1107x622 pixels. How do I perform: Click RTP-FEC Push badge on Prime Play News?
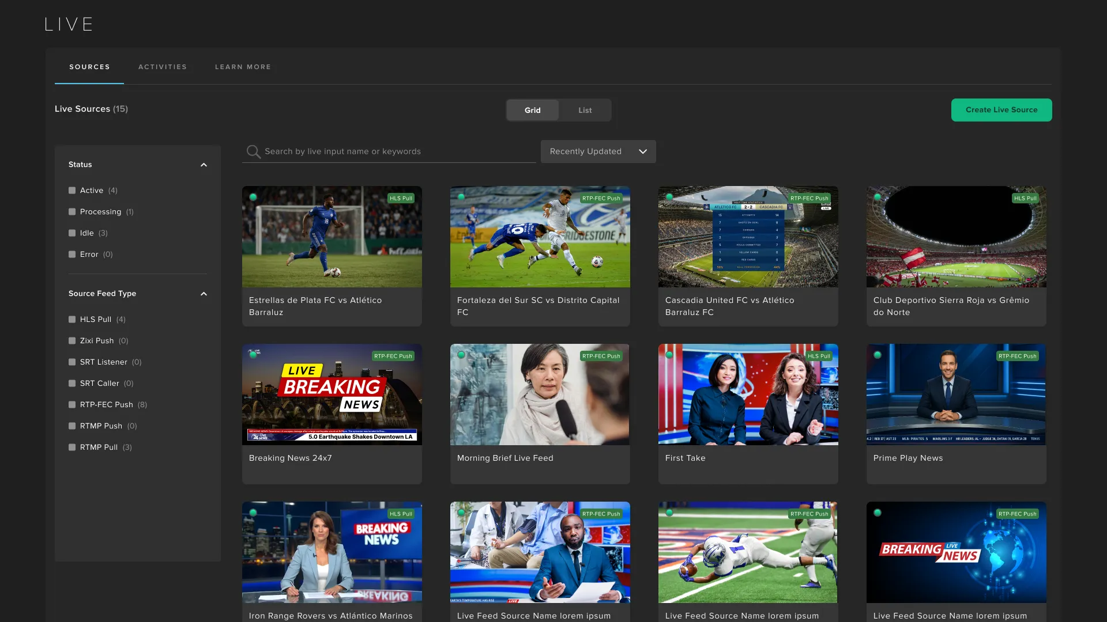click(x=1017, y=356)
